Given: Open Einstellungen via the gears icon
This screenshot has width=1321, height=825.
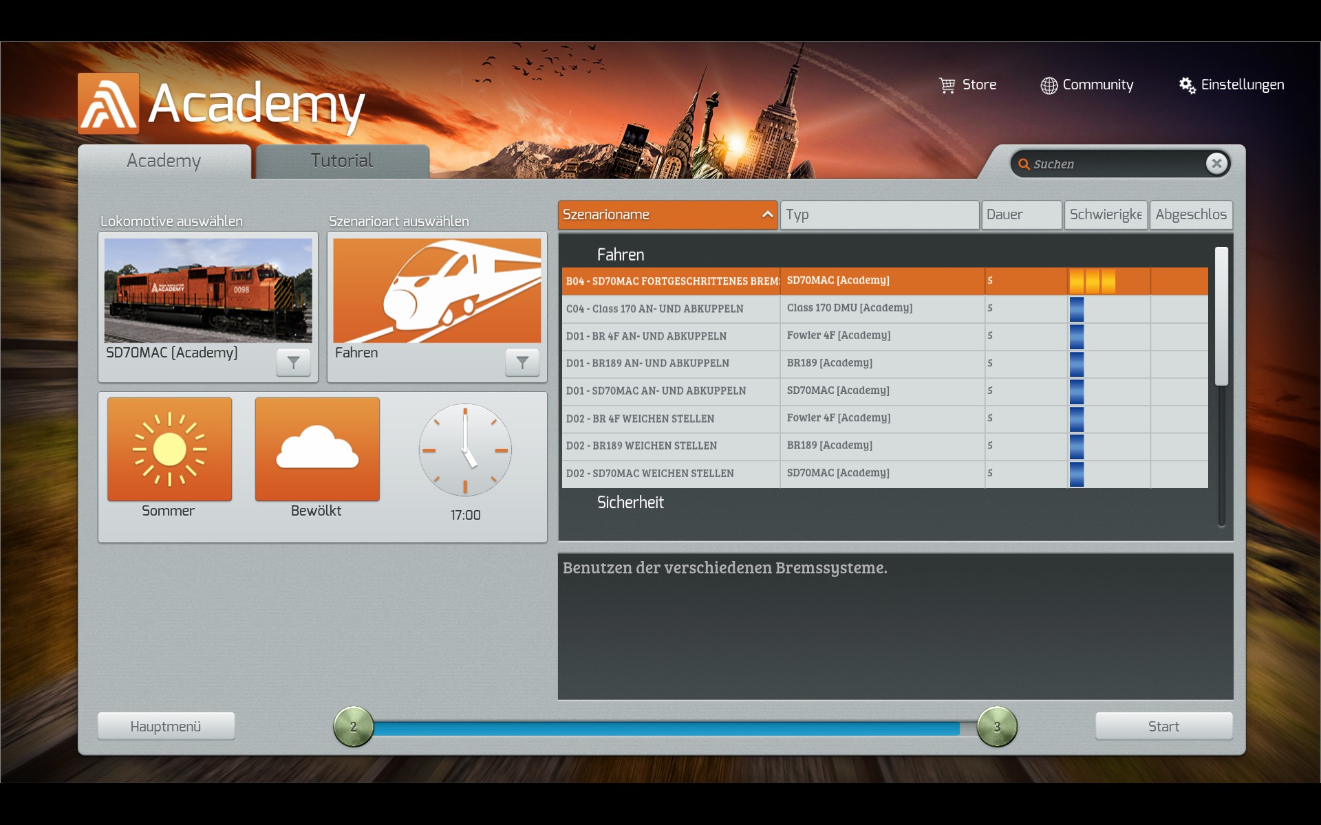Looking at the screenshot, I should pyautogui.click(x=1187, y=85).
